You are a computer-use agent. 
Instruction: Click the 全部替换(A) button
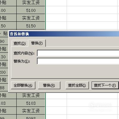point(23,85)
